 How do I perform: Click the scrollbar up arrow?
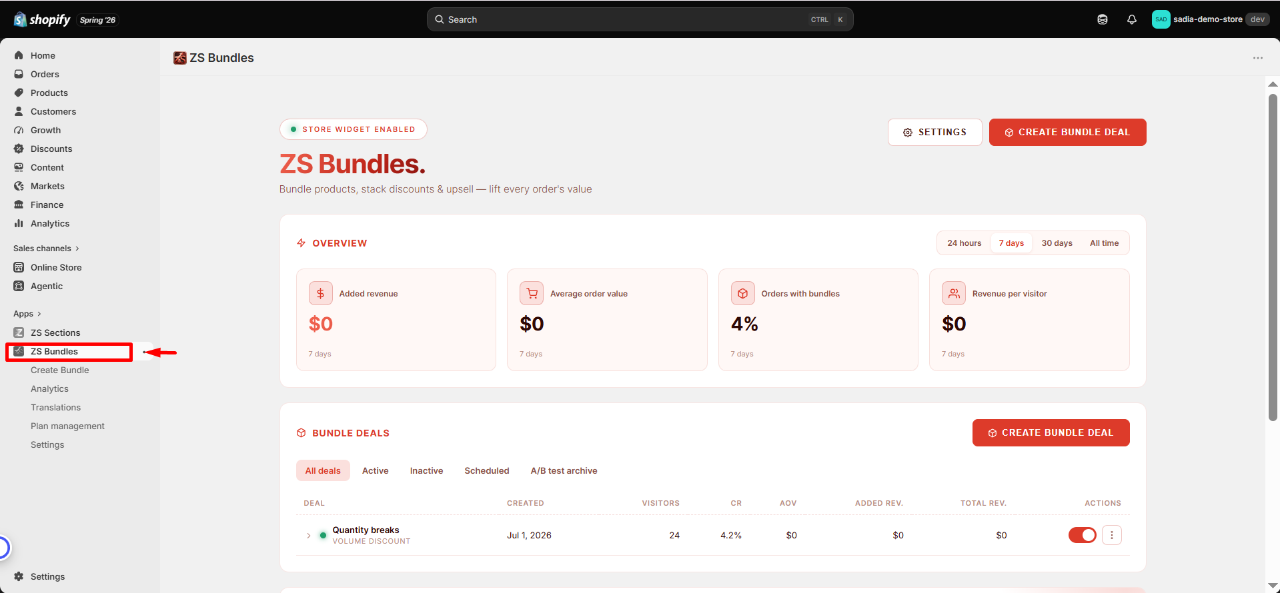1273,84
